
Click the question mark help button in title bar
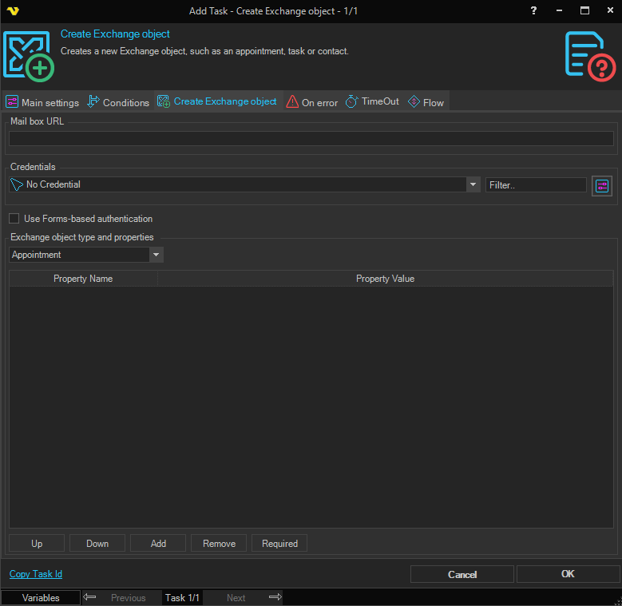pyautogui.click(x=533, y=10)
